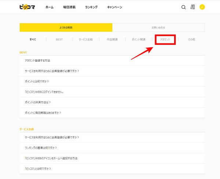220x179 pixels.
Task: Click the yellow coin icon
Action: point(202,7)
